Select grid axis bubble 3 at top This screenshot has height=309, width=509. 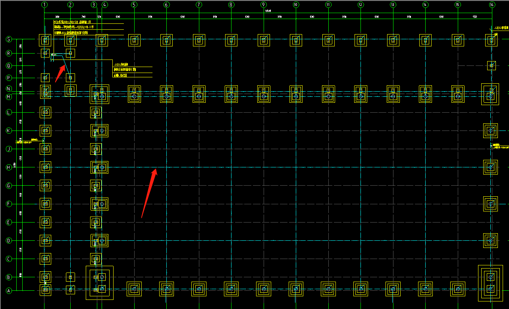(94, 5)
